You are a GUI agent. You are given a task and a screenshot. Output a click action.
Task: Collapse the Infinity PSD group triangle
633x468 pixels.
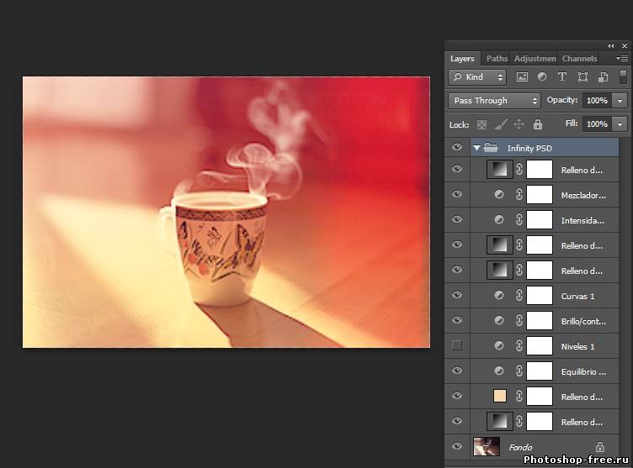[x=477, y=148]
